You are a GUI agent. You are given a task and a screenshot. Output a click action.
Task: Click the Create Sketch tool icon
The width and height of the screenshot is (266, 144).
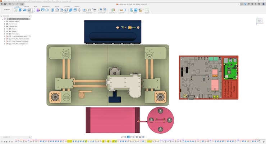pyautogui.click(x=16, y=10)
